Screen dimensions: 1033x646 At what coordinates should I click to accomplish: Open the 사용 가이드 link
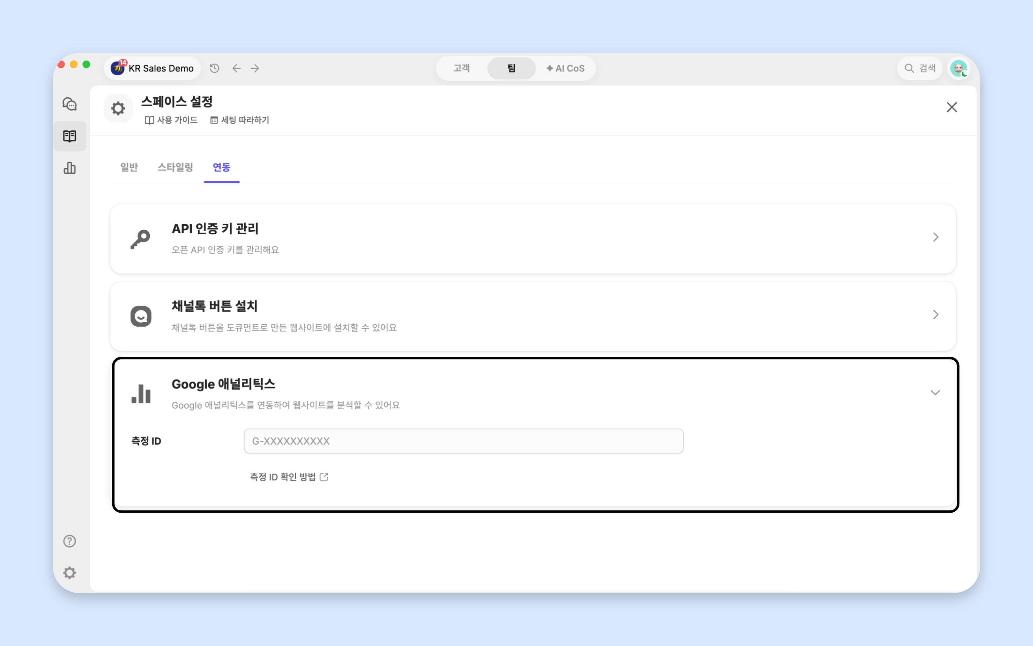[x=171, y=120]
